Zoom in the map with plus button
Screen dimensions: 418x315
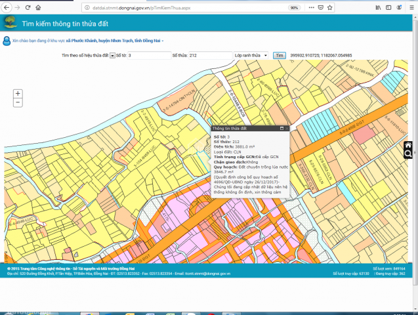pyautogui.click(x=18, y=94)
